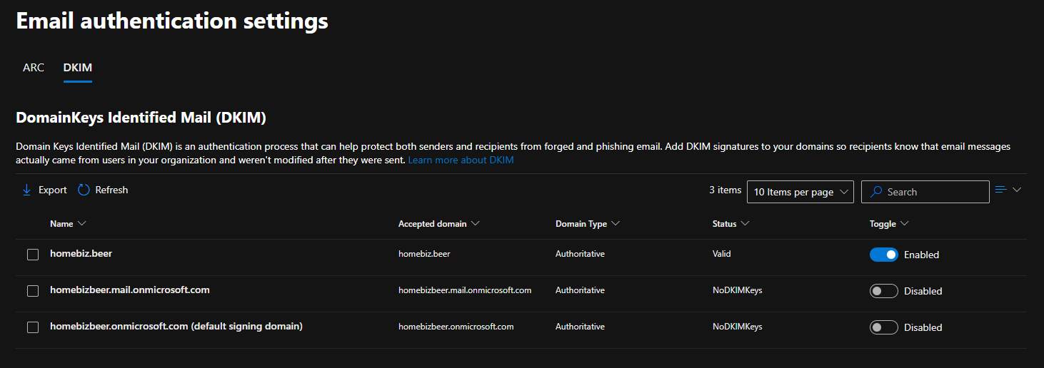1044x368 pixels.
Task: Click NoDKIMKeys status of default signing domain
Action: coord(737,327)
